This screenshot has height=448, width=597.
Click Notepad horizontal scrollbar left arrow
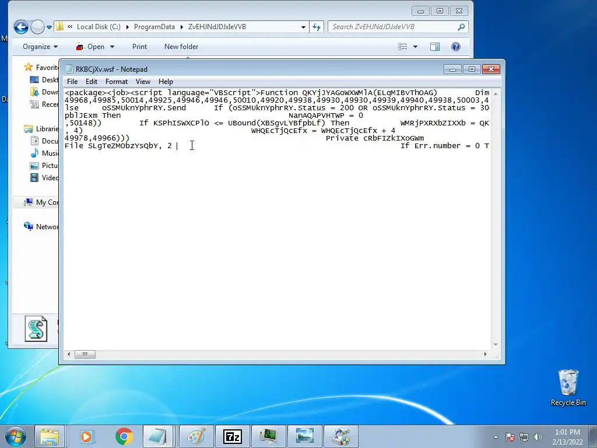pyautogui.click(x=69, y=354)
